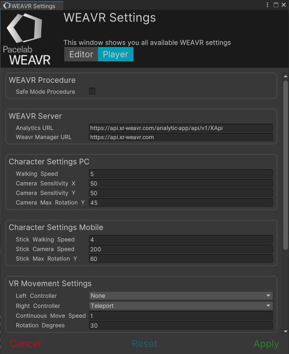The height and width of the screenshot is (354, 289).
Task: Open the window options kebab menu
Action: (x=267, y=5)
